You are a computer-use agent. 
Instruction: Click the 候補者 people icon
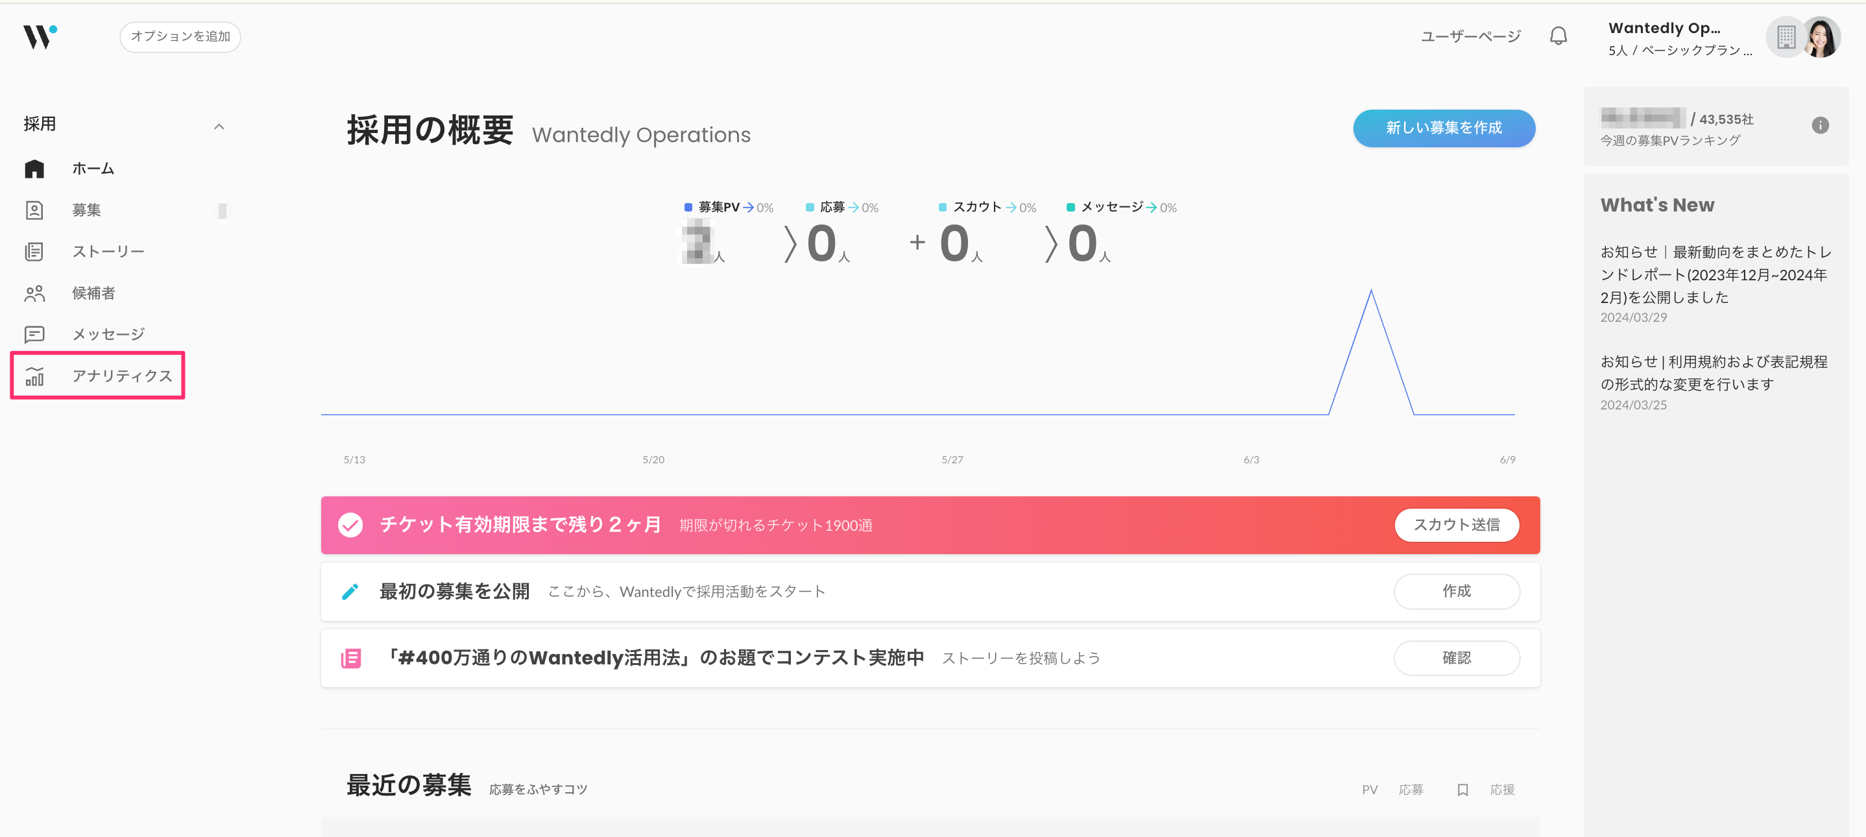click(x=34, y=293)
